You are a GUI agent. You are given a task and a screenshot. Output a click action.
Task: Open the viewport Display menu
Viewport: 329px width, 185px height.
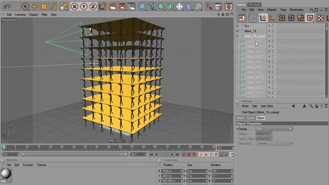click(x=33, y=15)
